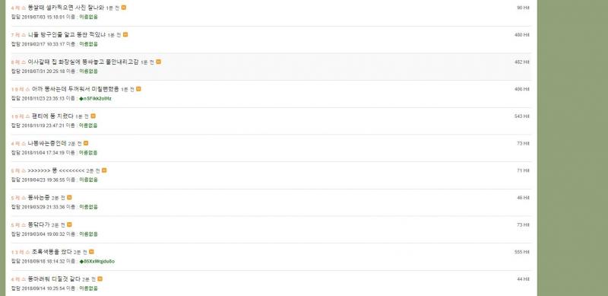The width and height of the screenshot is (608, 296).
Task: Click the "13 레스" reply count label
Action: tap(21, 252)
